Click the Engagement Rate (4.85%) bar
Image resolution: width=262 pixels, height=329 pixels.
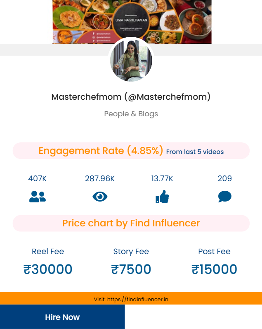click(101, 151)
